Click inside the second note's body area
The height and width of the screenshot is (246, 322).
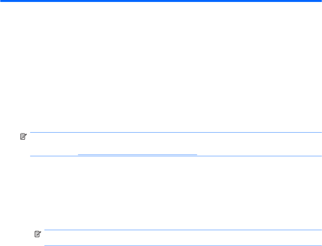(182, 238)
